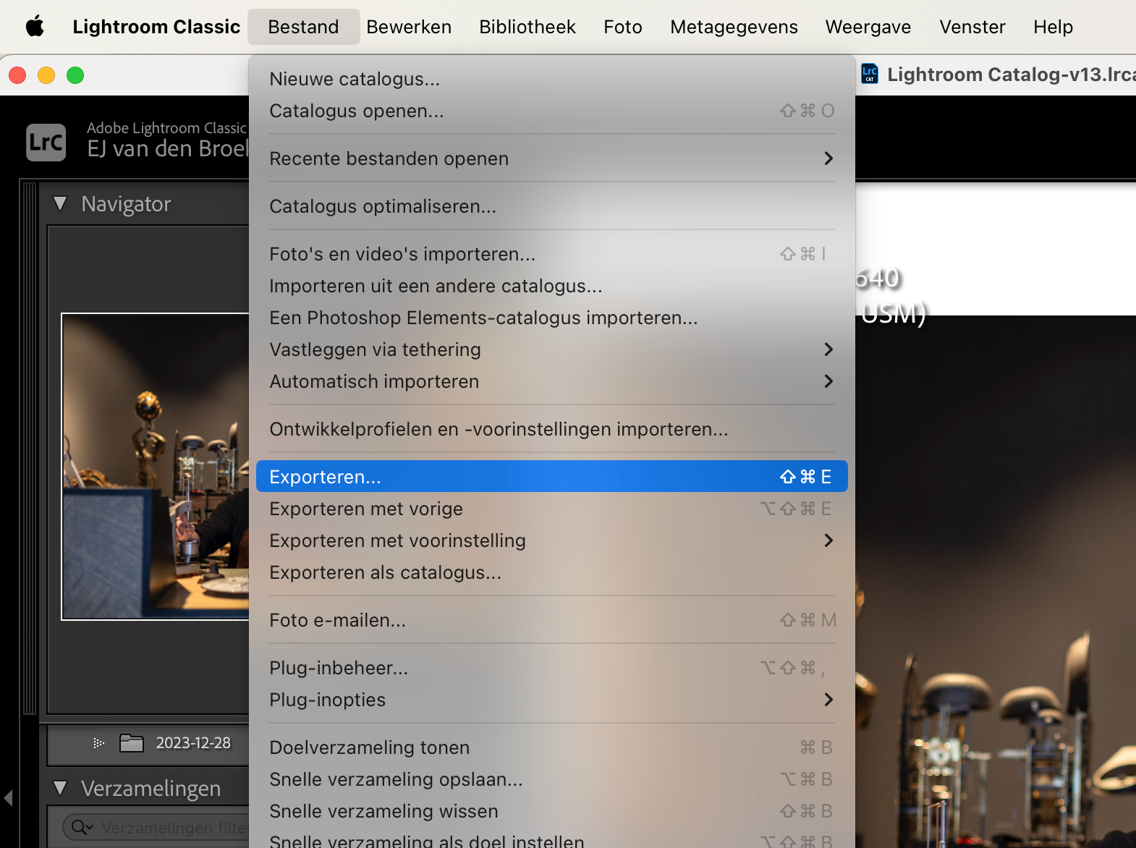Select Een Photoshop Elements-catalogus importeren...
Screen dimensions: 1136x848
point(551,318)
